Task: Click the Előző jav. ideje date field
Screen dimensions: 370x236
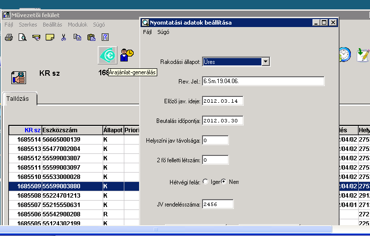Action: point(223,101)
